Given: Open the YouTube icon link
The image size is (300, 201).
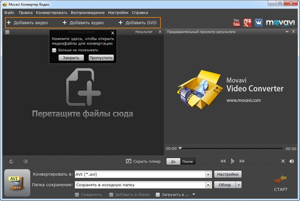Looking at the screenshot, I should click(237, 23).
